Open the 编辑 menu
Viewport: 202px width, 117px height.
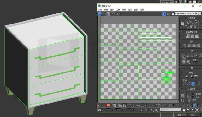tap(106, 10)
